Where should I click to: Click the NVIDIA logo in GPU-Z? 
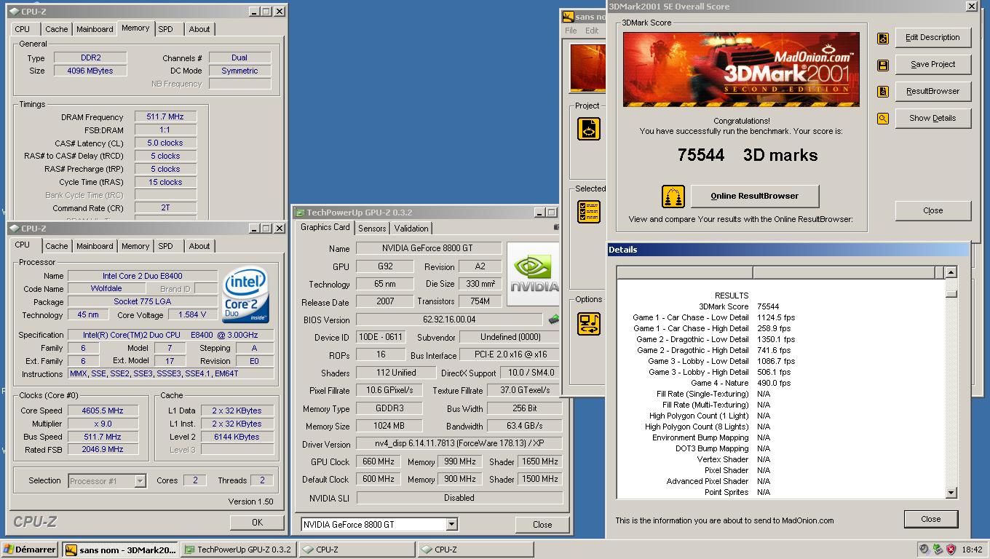pos(534,274)
